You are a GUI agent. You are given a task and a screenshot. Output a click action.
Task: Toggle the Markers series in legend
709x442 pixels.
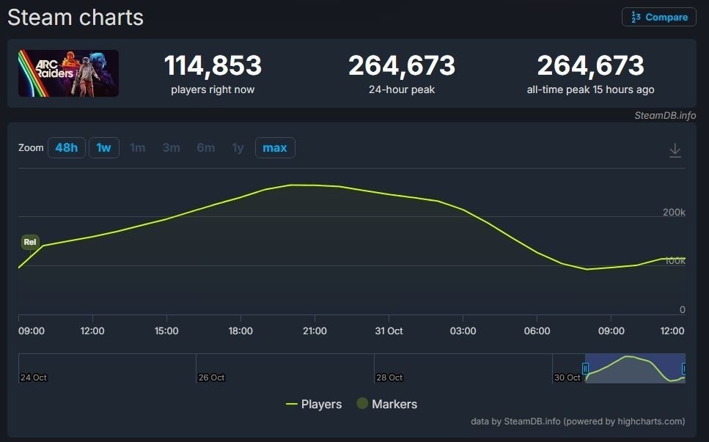pyautogui.click(x=386, y=404)
